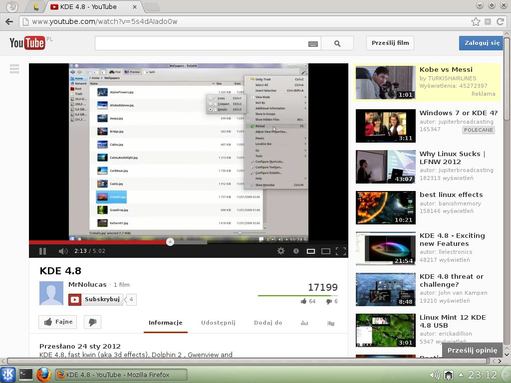Switch to large player size
This screenshot has width=511, height=383.
(326, 251)
